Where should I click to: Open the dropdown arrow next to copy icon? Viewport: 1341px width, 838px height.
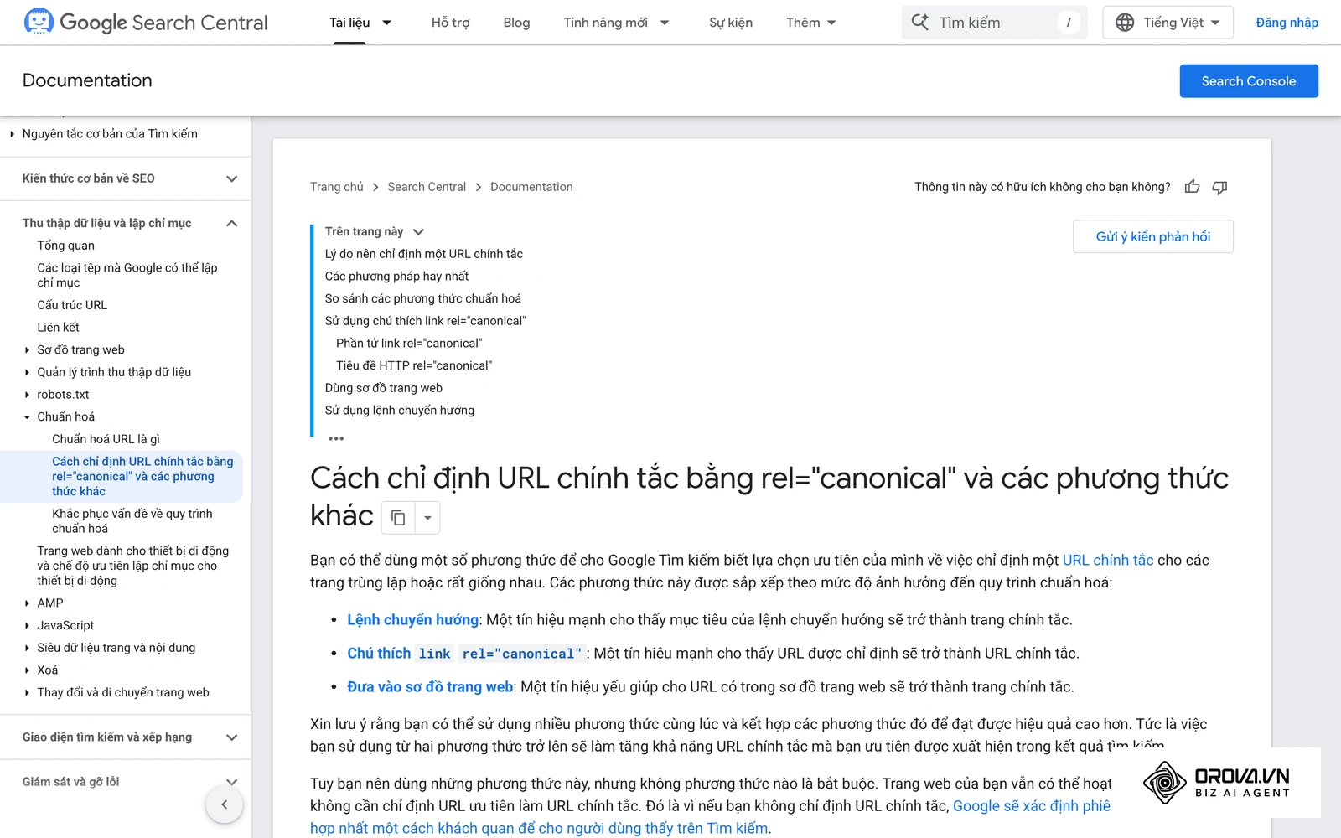tap(427, 518)
